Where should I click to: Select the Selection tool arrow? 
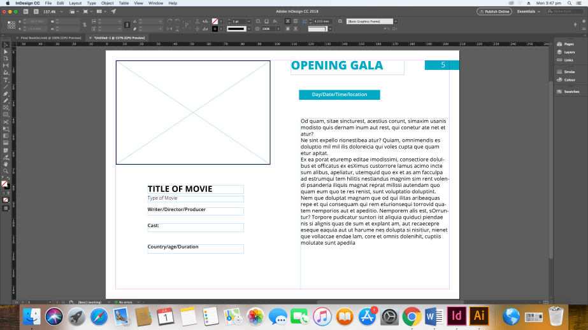pyautogui.click(x=6, y=45)
